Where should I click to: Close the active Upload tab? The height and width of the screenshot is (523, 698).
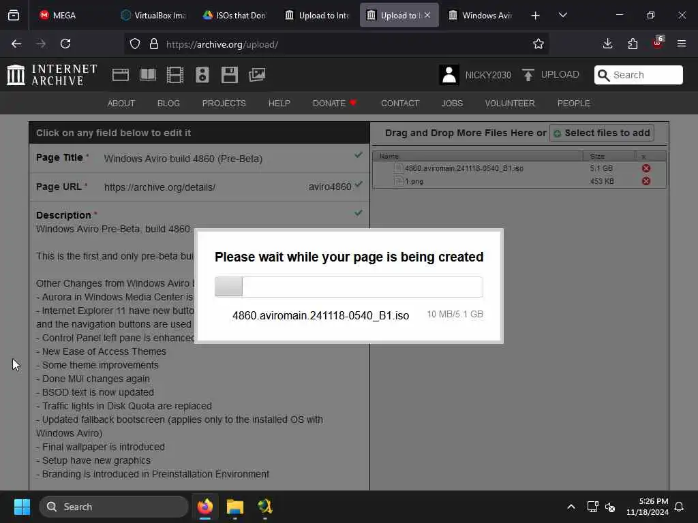[427, 15]
